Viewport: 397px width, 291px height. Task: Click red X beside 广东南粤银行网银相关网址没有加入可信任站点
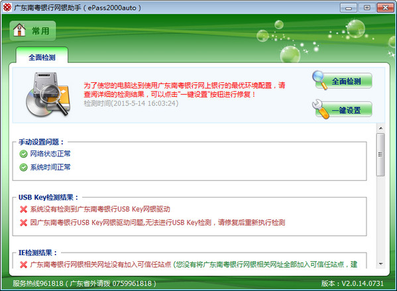point(23,264)
